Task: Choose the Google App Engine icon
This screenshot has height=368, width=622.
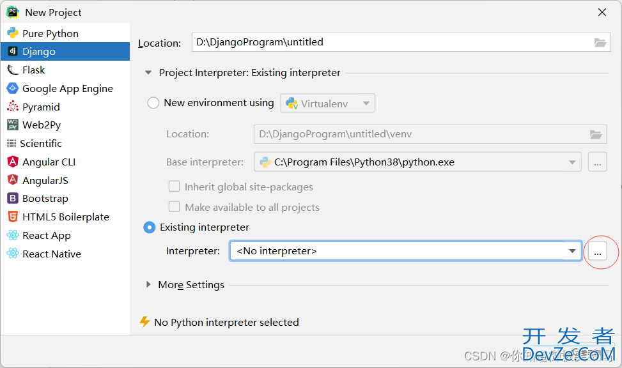Action: coord(13,88)
